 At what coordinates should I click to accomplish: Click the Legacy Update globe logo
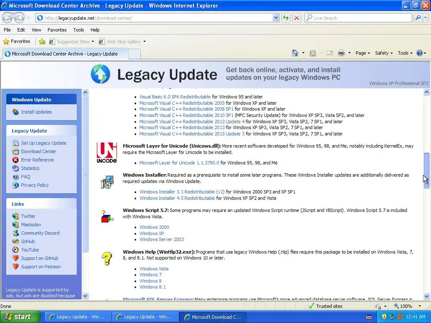tap(101, 74)
